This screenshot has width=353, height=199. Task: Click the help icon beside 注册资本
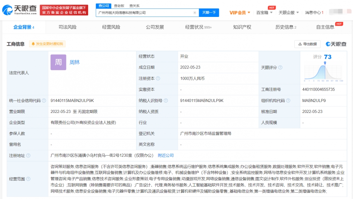pos(158,78)
